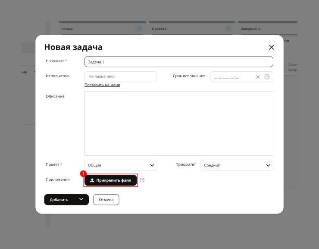Click the В работе count badge
The height and width of the screenshot is (249, 319).
pos(228,28)
